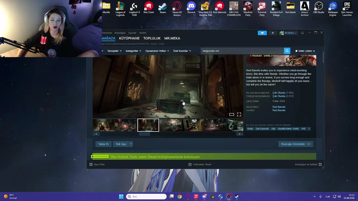Viewport: 358px width, 201px height.
Task: Select the Çok Oyunculu tag
Action: tap(262, 129)
